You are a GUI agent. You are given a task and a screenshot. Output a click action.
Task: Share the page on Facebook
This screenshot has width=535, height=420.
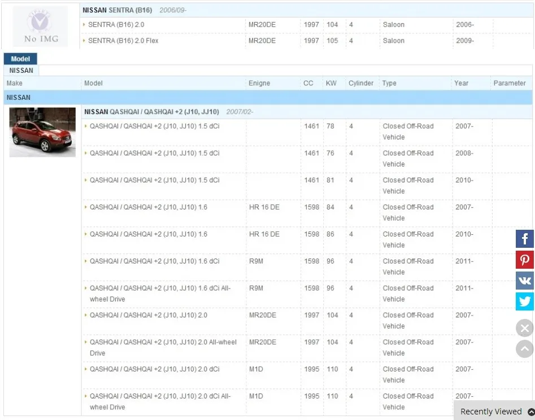pyautogui.click(x=524, y=239)
